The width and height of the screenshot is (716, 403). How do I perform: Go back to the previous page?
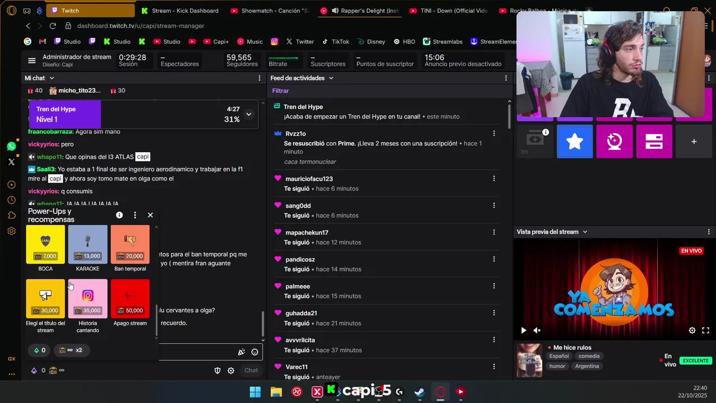(28, 26)
